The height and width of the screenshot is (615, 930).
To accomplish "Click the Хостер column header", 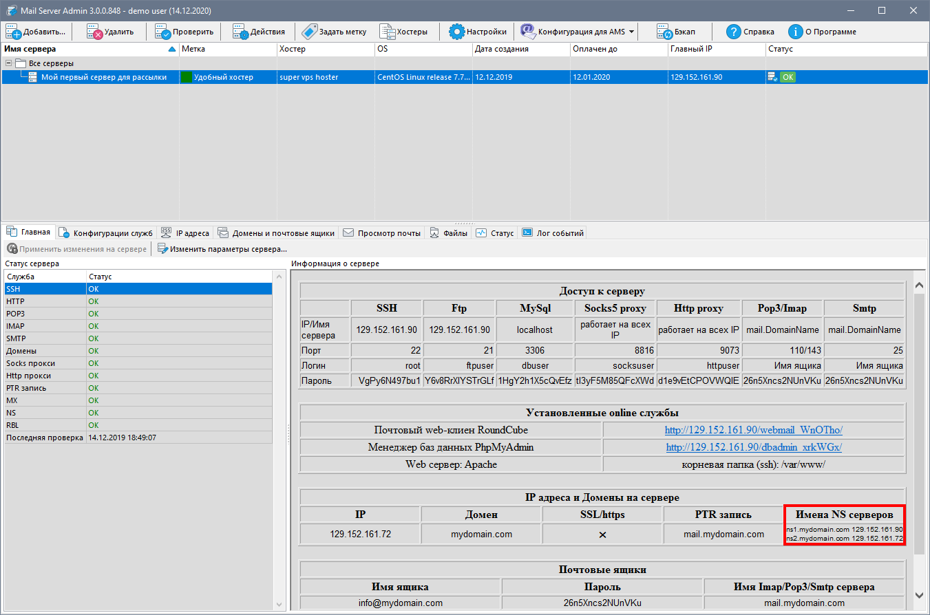I will click(326, 49).
